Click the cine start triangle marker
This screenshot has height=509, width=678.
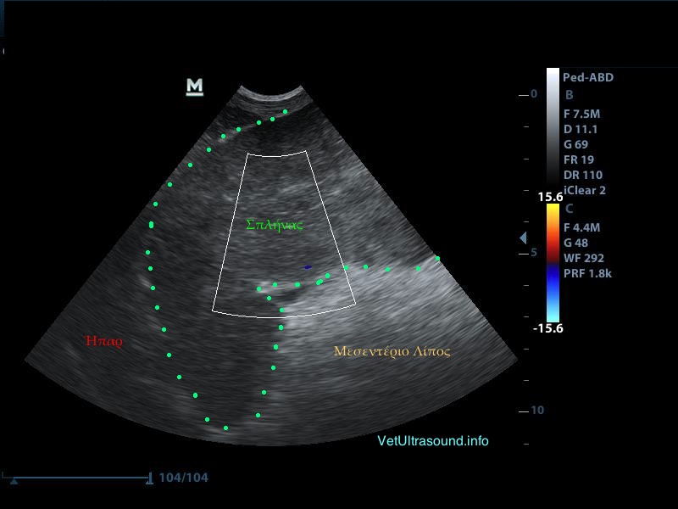(x=14, y=481)
